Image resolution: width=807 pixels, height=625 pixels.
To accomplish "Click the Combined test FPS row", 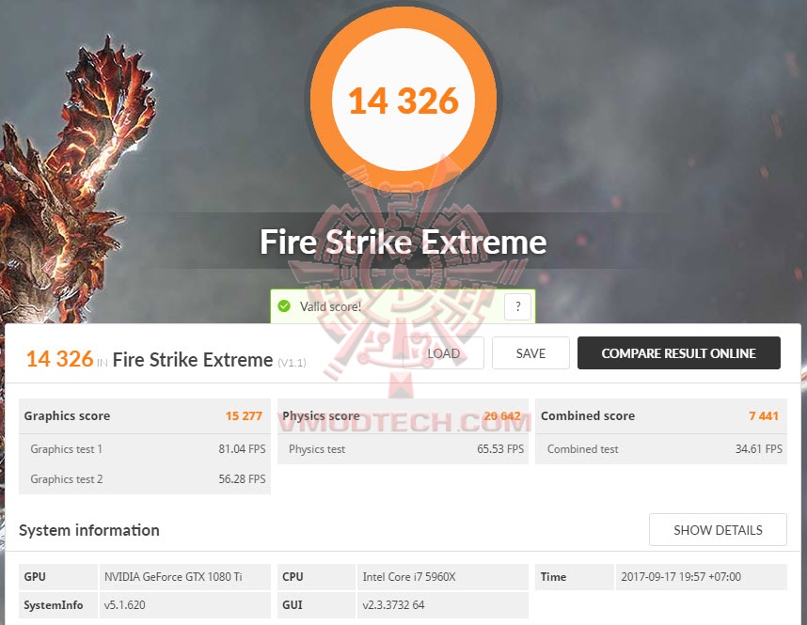I will pos(661,448).
